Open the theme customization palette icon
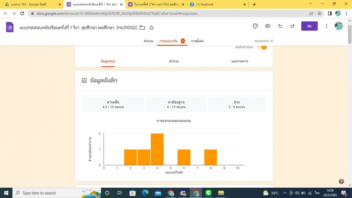Image resolution: width=352 pixels, height=198 pixels. coord(255,26)
